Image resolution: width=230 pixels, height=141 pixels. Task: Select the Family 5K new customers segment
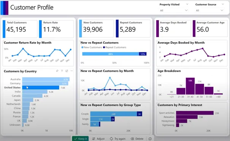(x=95, y=124)
